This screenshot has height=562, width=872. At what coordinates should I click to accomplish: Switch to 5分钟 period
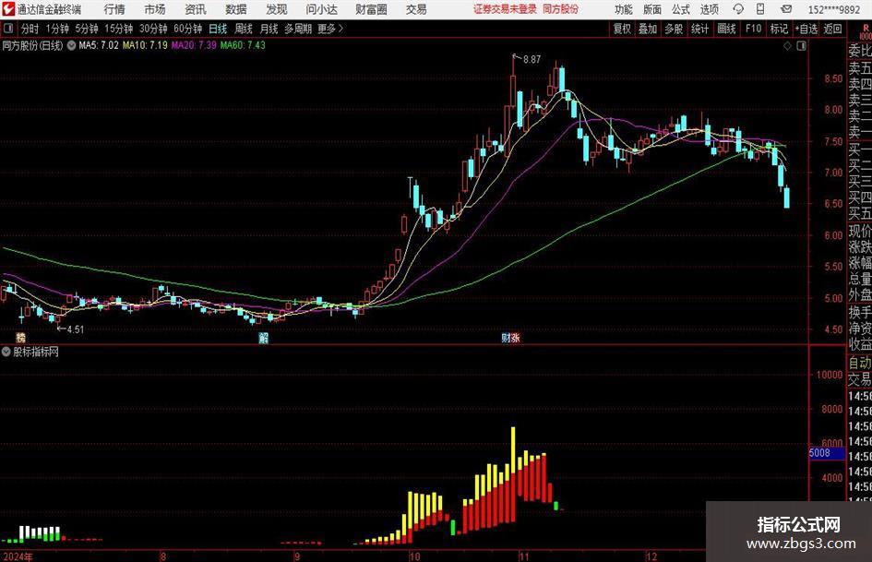coord(86,29)
